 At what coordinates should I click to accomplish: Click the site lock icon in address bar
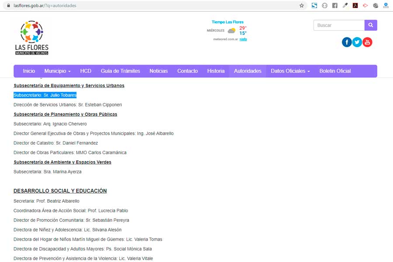click(9, 5)
